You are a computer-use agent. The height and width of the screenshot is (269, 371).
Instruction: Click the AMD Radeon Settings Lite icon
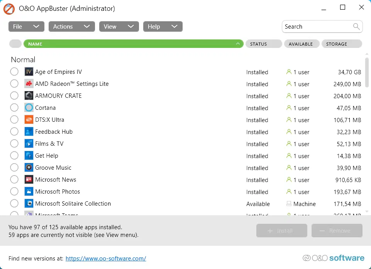click(29, 84)
